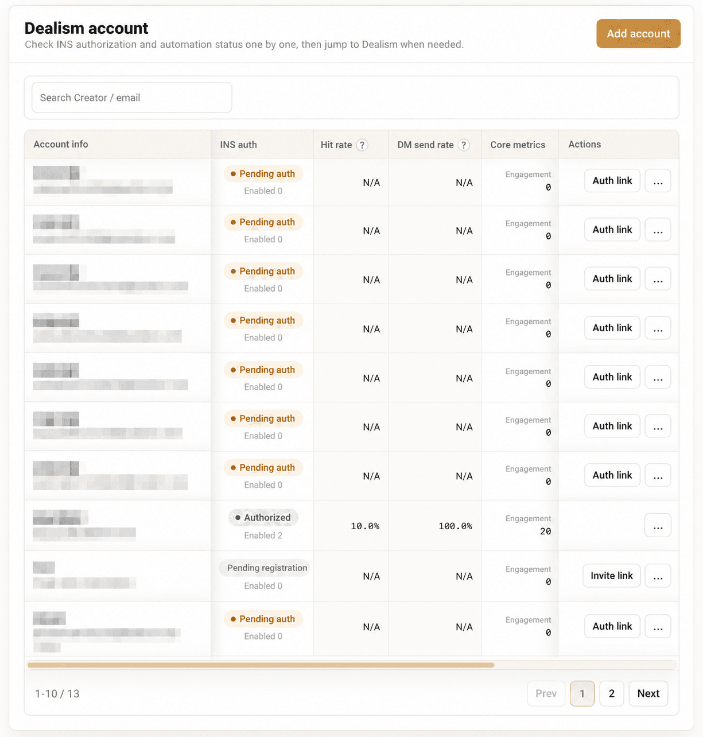Click the Hit rate column label
703x737 pixels.
tap(336, 145)
